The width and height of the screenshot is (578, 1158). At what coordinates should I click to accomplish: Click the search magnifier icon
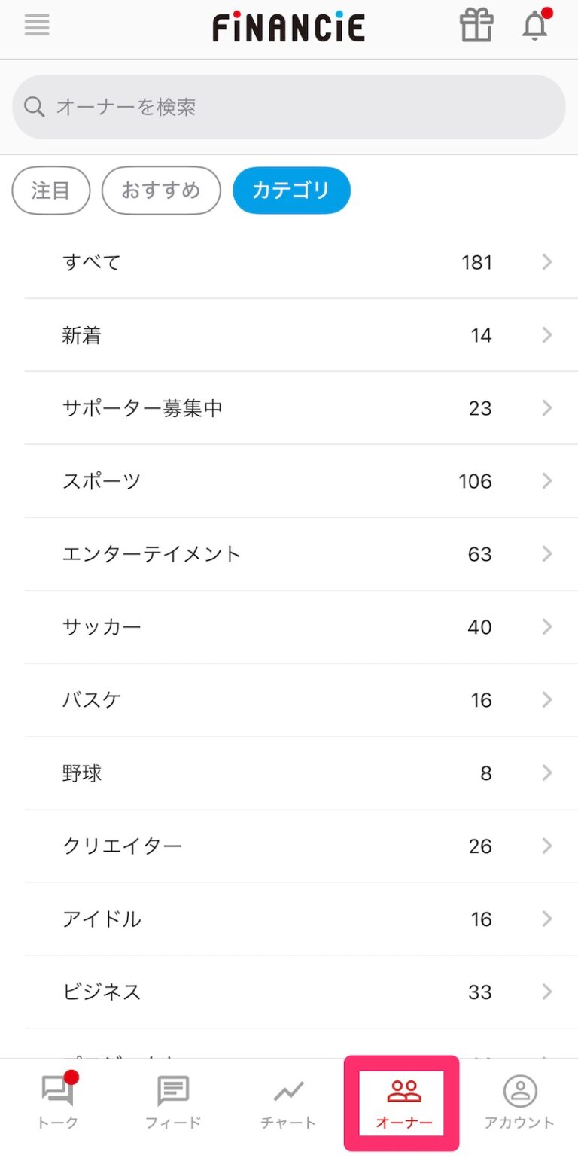tap(35, 107)
